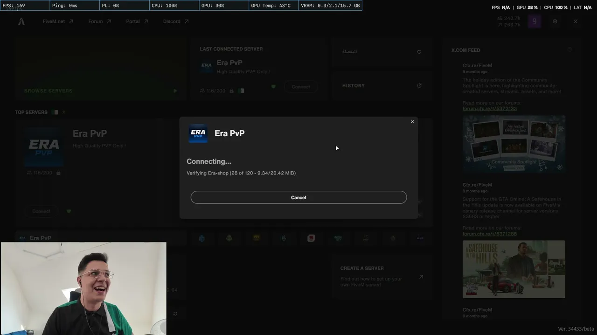Select the last server icon in the strip
The image size is (597, 335).
[x=420, y=238]
